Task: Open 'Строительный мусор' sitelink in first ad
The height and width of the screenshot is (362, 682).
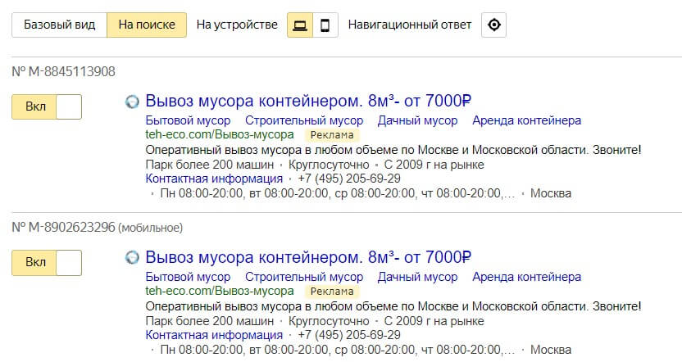Action: (x=304, y=120)
